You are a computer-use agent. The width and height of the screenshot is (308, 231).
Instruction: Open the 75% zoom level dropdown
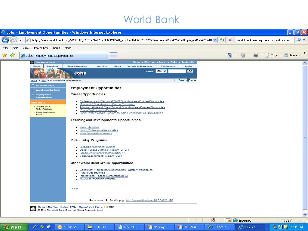(x=300, y=220)
